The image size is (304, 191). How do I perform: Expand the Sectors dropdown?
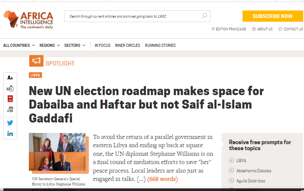click(75, 45)
